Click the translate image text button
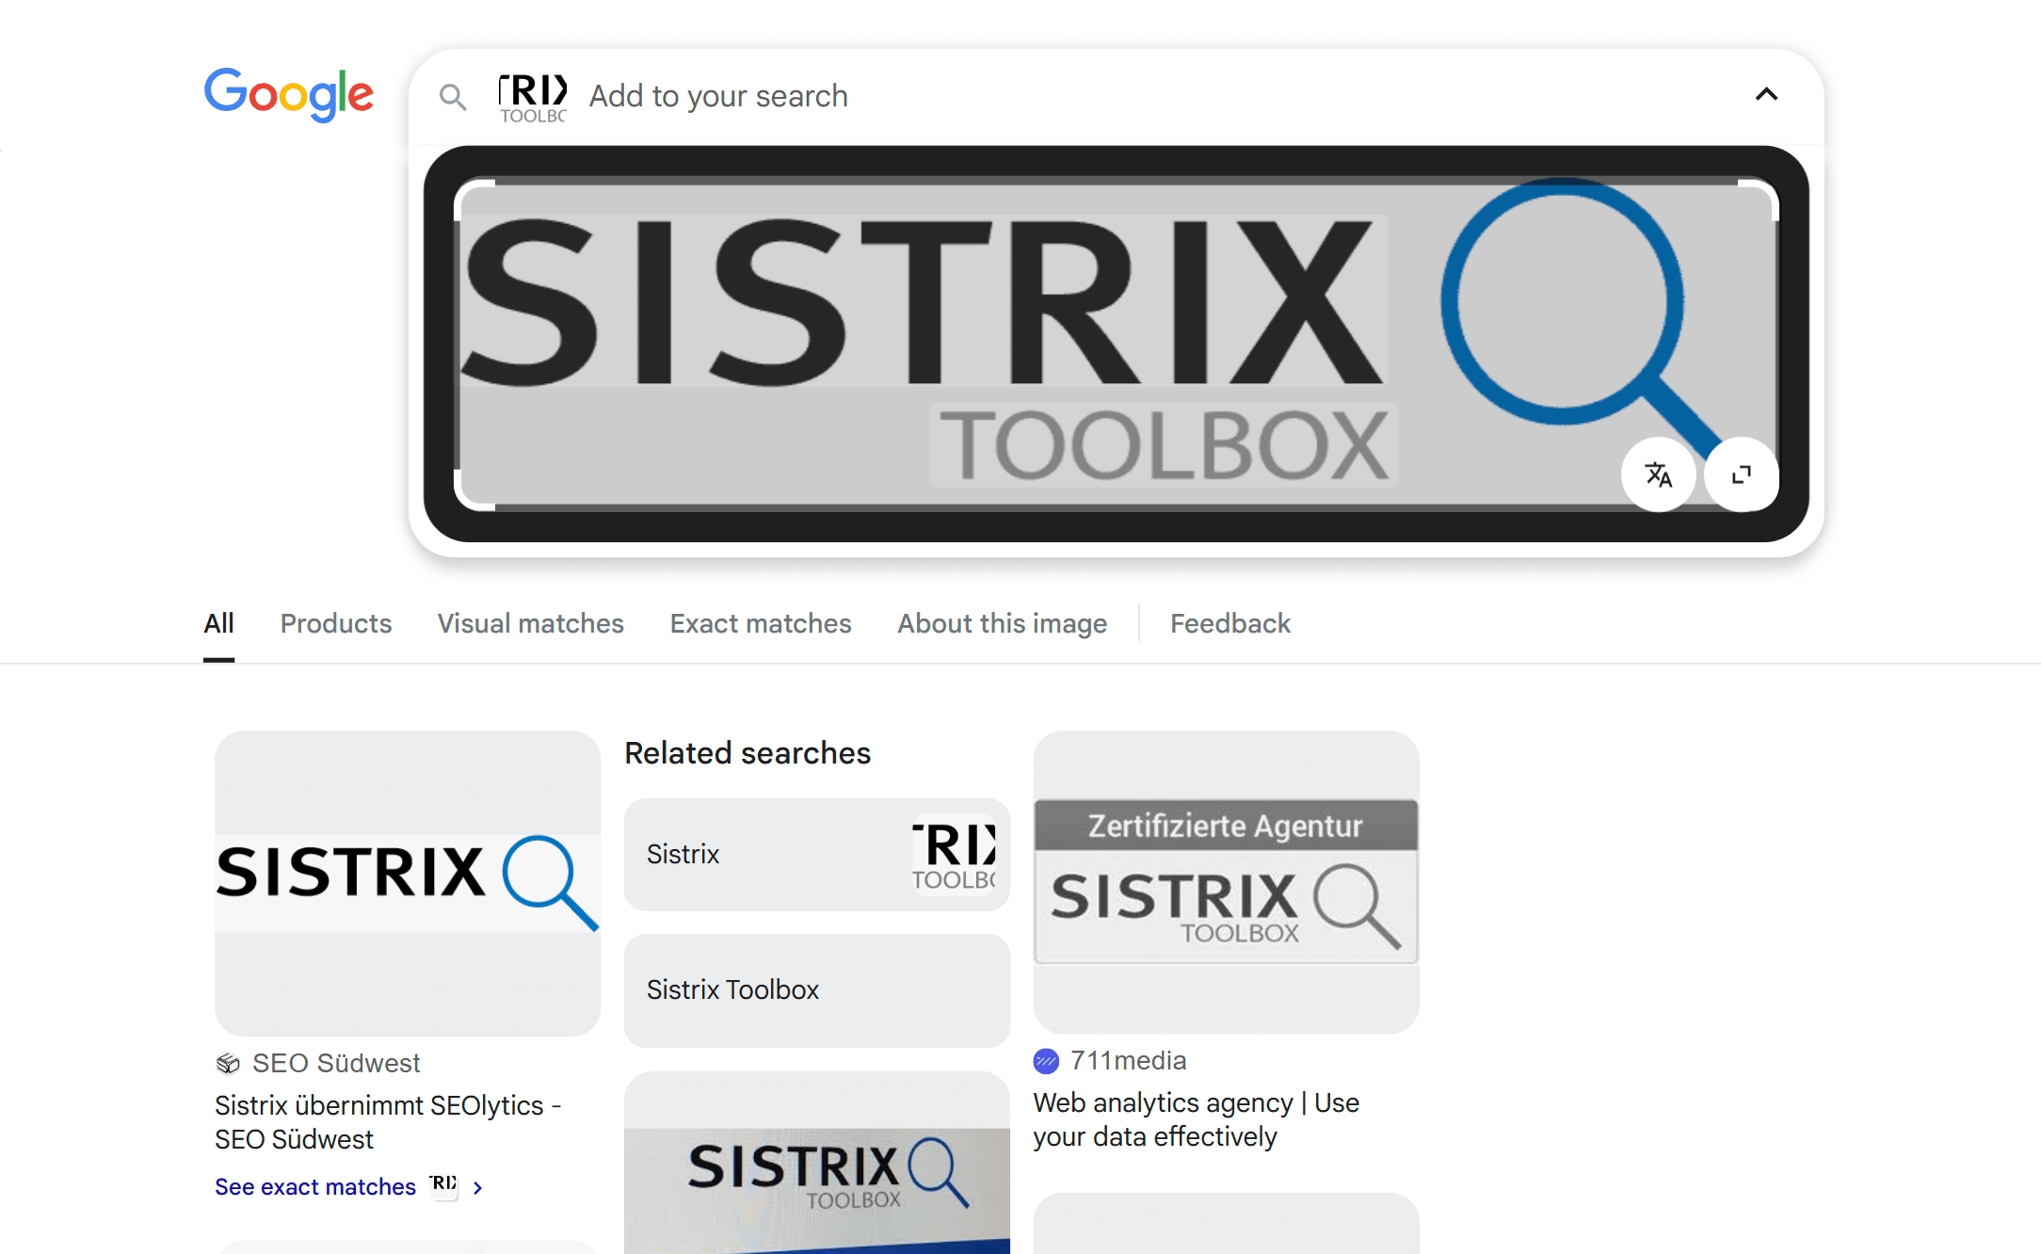 pyautogui.click(x=1658, y=474)
